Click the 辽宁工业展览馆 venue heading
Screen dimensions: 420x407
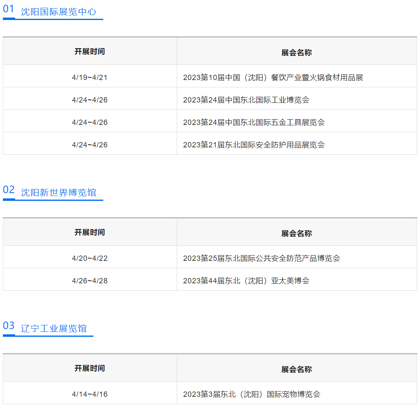54,329
